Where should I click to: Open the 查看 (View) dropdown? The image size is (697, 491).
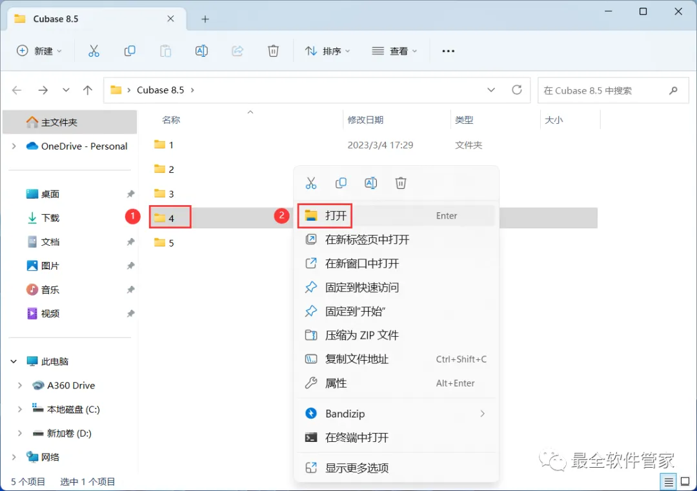point(394,51)
